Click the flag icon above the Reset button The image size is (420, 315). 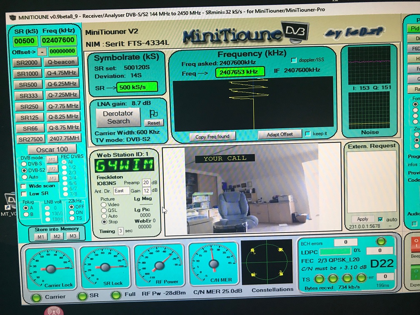(x=153, y=114)
